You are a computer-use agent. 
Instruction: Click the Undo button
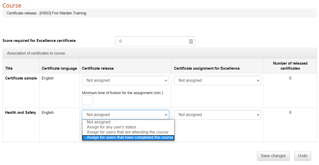point(303,156)
